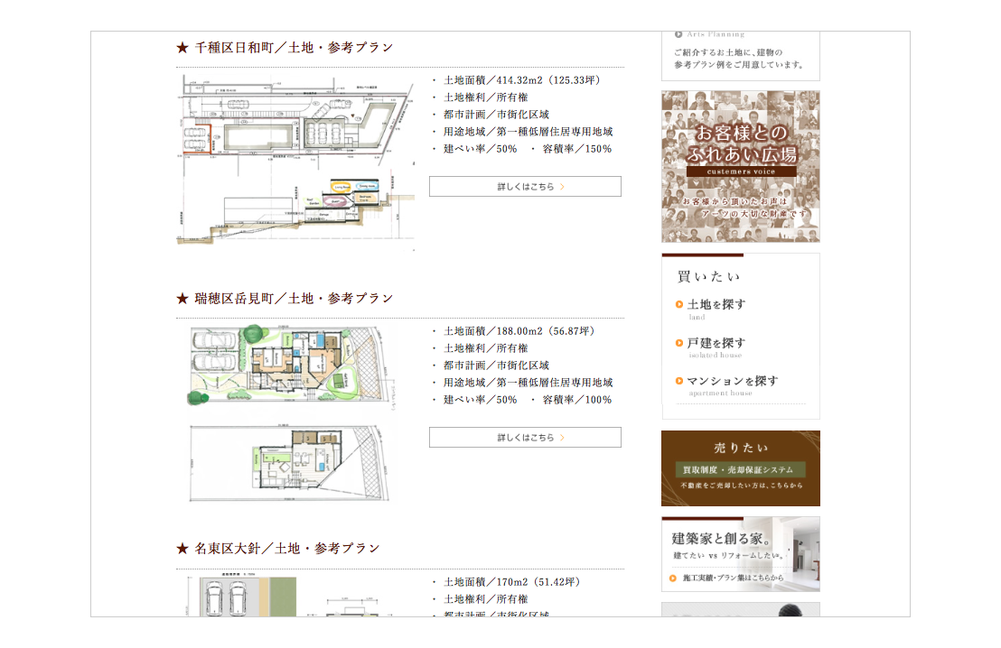
Task: Click arrow icon in 千種区日和町 詳しくはこちら button
Action: coord(562,187)
